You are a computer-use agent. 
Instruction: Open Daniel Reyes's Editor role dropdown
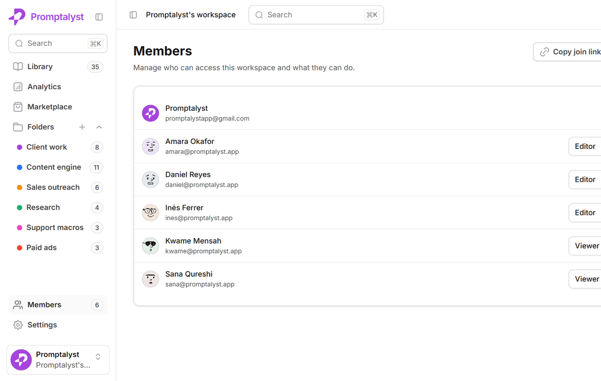[x=585, y=179]
